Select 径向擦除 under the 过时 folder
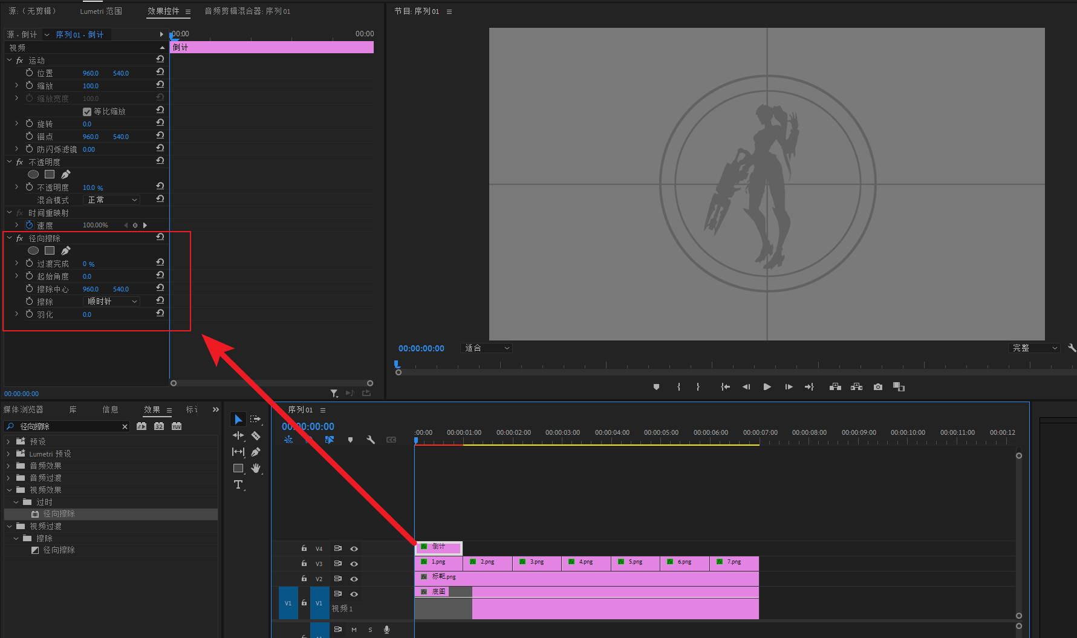Image resolution: width=1077 pixels, height=638 pixels. (59, 514)
